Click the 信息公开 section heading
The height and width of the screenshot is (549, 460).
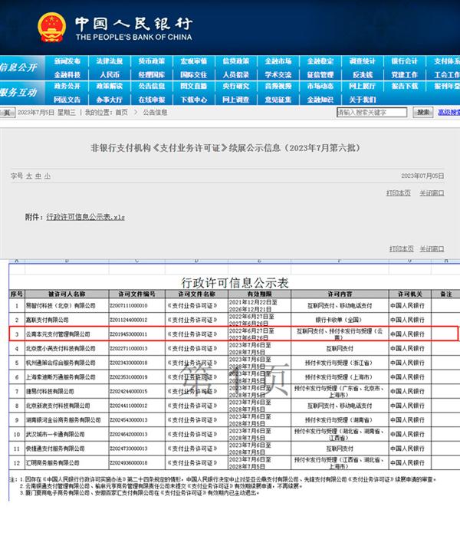coord(18,67)
